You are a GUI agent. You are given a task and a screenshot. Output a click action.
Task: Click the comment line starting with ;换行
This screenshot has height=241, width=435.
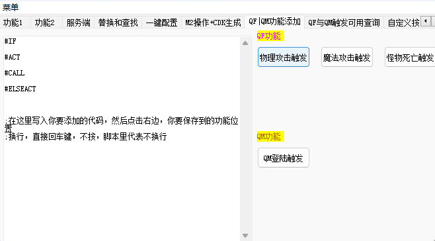coord(86,137)
